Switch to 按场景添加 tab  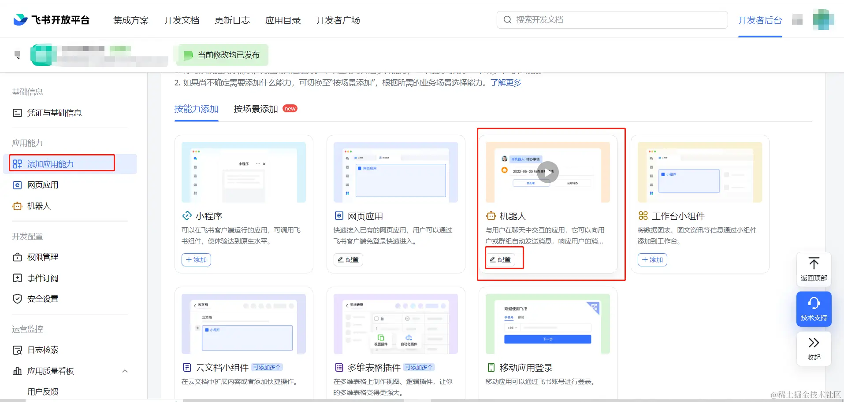tap(256, 109)
